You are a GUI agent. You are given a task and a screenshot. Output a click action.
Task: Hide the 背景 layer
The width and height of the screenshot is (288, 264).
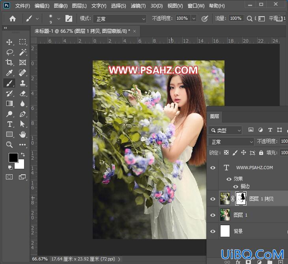213,231
